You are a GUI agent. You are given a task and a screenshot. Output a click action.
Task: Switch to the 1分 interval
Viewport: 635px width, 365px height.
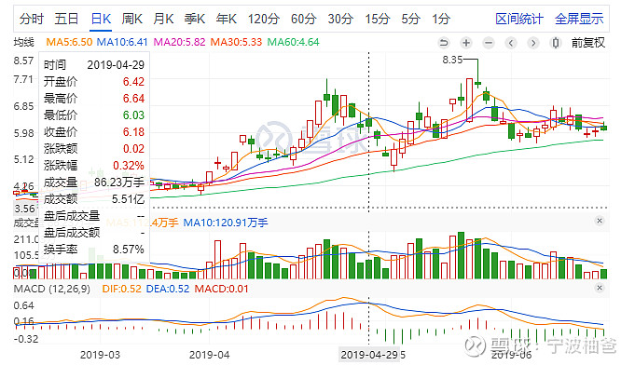441,19
